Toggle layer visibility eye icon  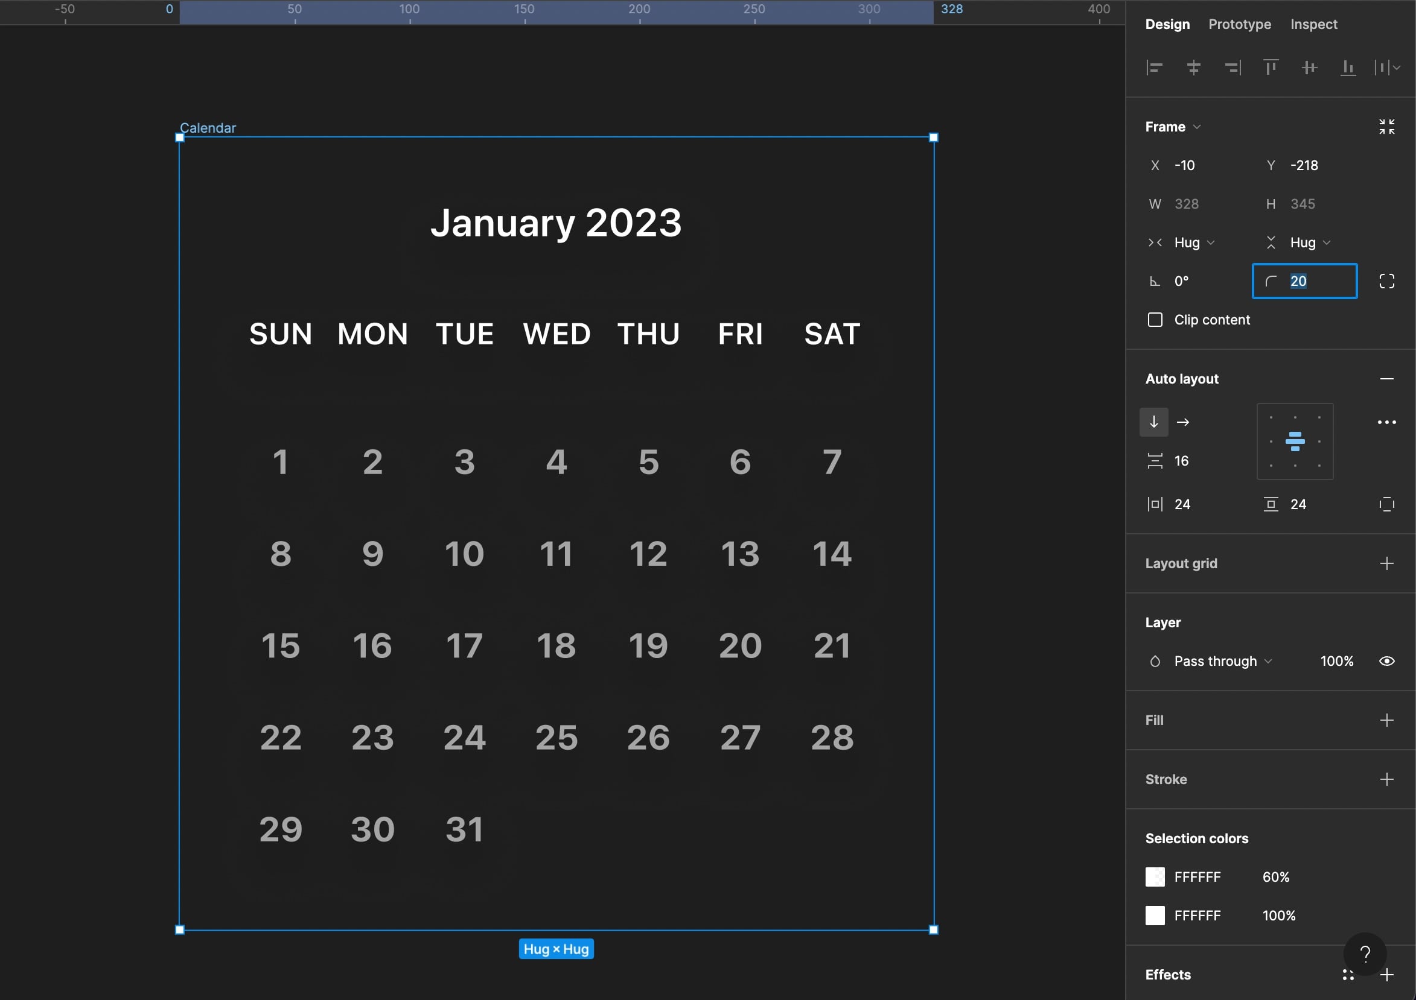[x=1386, y=661]
